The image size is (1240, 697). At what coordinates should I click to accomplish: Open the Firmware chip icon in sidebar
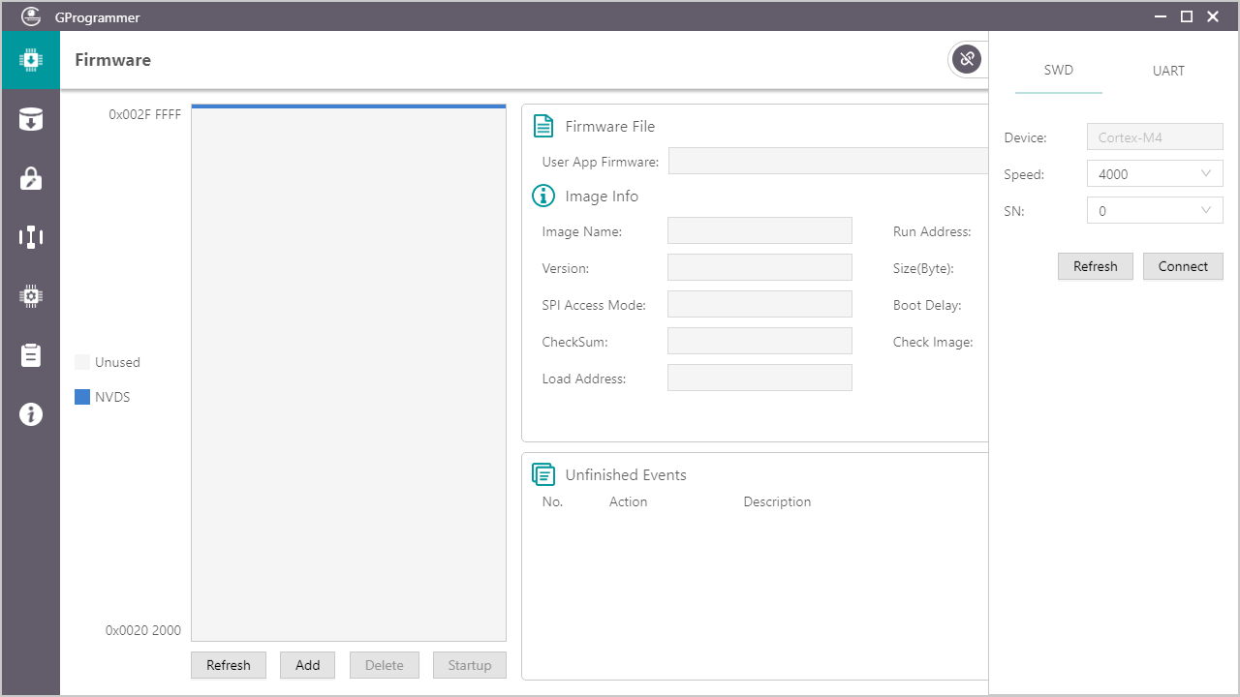(31, 60)
